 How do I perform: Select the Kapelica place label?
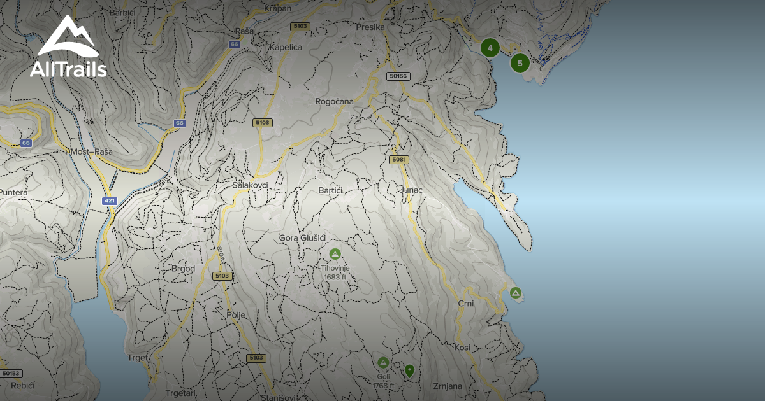point(285,47)
